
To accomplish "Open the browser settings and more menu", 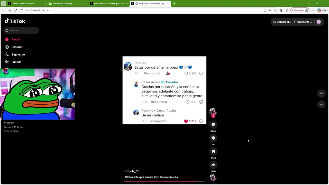I will [x=313, y=10].
